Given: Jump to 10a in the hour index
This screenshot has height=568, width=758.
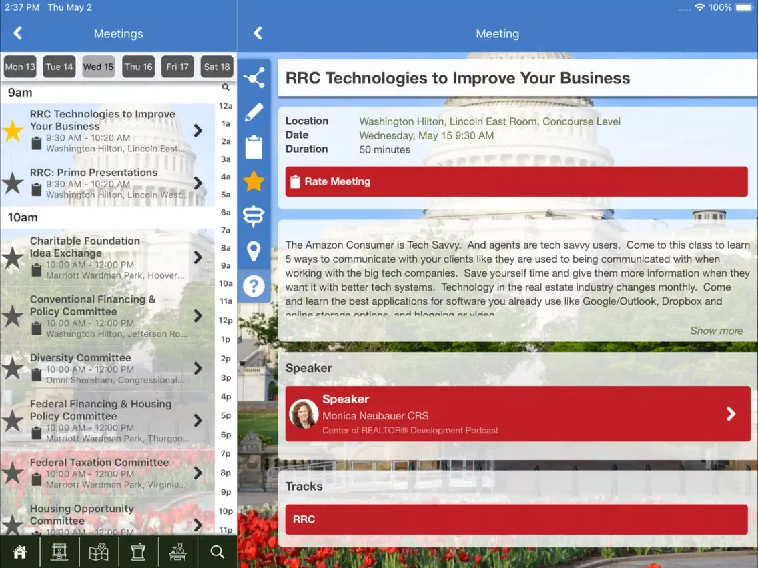Looking at the screenshot, I should pos(226,283).
